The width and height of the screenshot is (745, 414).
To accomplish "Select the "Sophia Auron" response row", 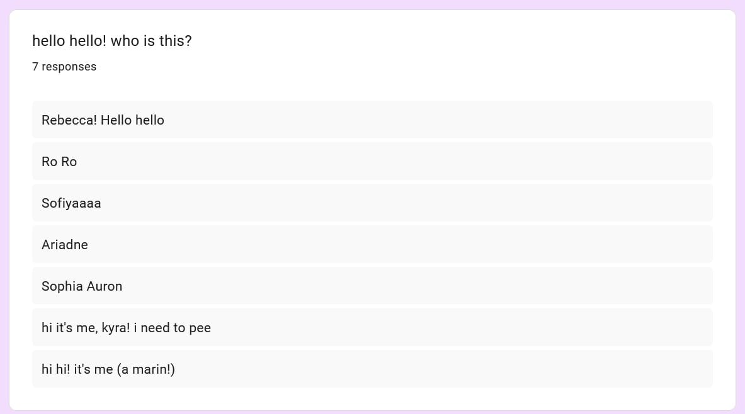I will click(x=372, y=286).
